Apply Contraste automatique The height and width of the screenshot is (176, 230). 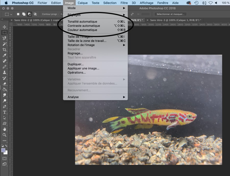[x=95, y=26]
